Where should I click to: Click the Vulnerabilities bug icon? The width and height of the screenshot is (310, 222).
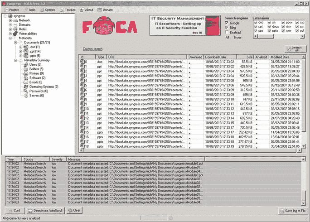(x=15, y=34)
